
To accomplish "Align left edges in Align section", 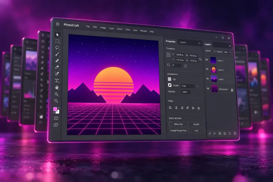I will (170, 108).
